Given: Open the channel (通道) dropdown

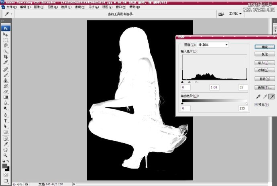Looking at the screenshot, I should click(213, 45).
